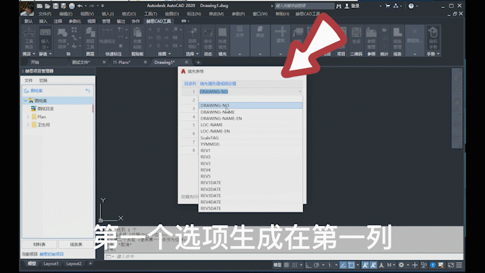
Task: Click the print icon in quick access toolbar
Action: (72, 6)
